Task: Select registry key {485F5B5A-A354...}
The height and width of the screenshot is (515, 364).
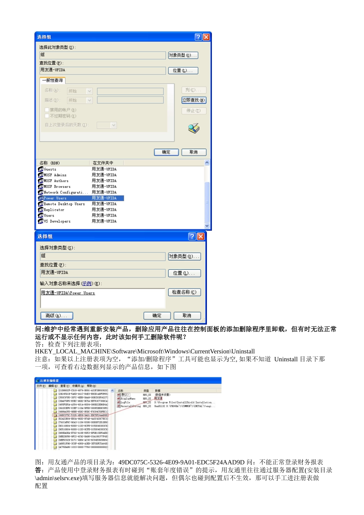Action: point(83,404)
